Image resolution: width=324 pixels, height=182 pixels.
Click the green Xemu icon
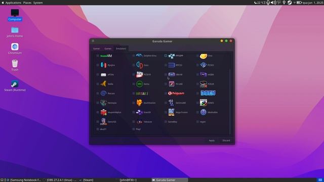[140, 84]
